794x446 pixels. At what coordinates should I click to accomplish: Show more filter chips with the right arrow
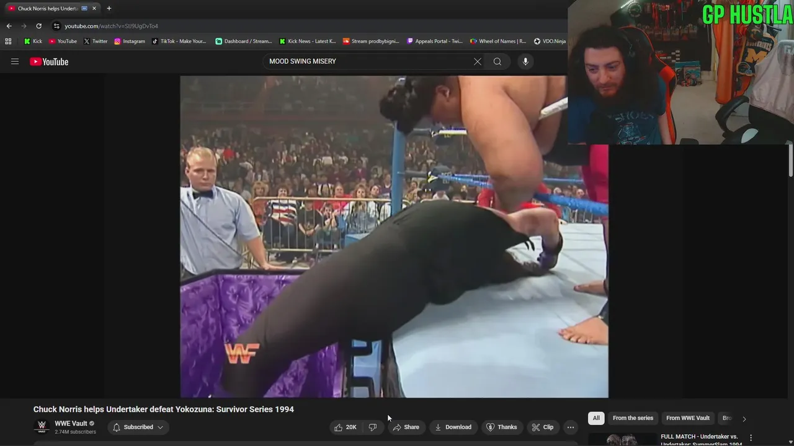tap(744, 419)
